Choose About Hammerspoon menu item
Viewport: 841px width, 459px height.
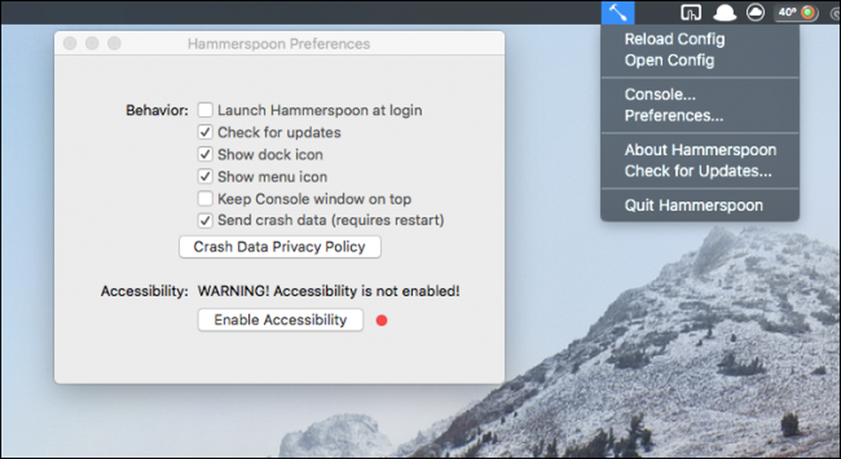(700, 150)
